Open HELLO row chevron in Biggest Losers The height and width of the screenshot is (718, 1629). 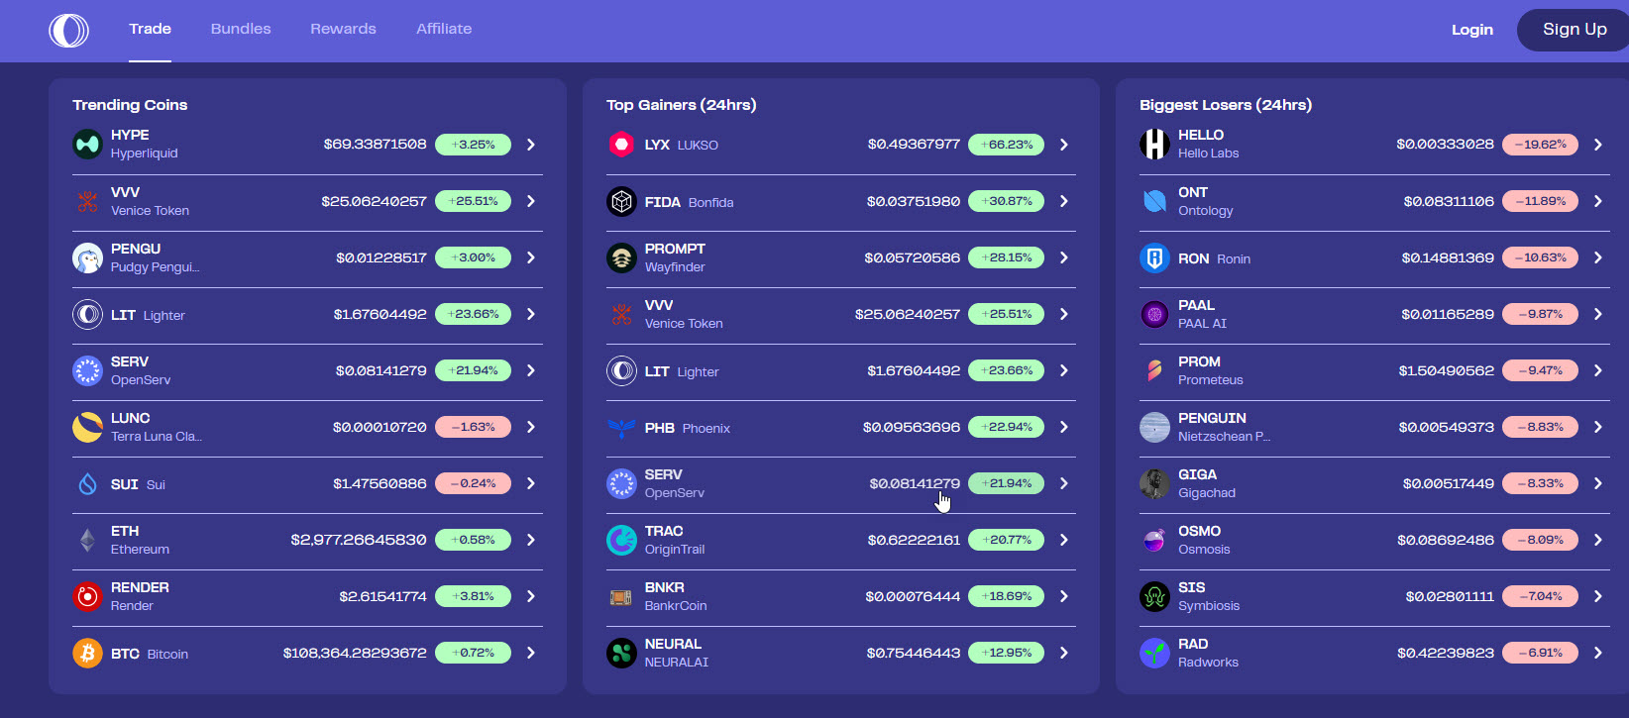pyautogui.click(x=1598, y=145)
